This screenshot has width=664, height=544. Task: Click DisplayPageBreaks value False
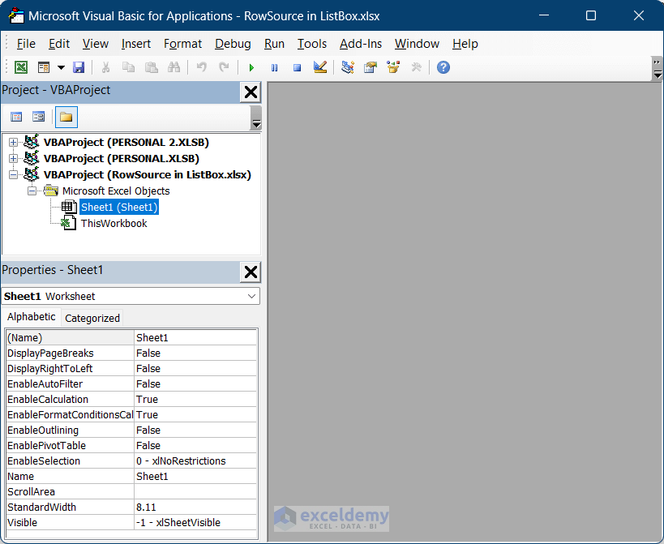coord(195,353)
